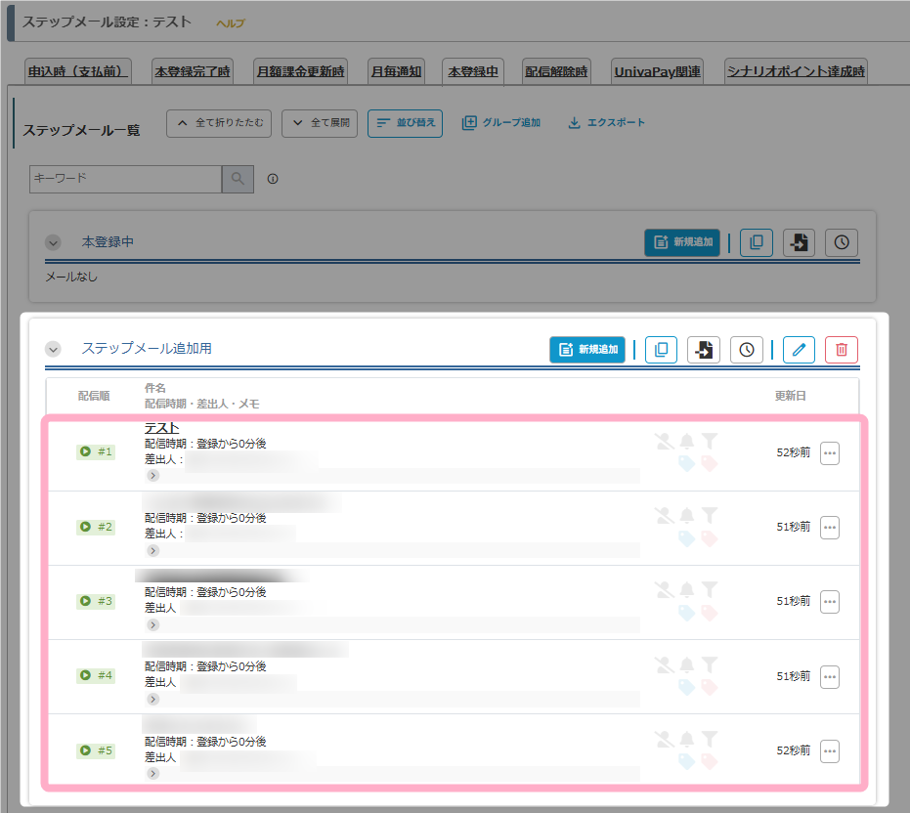The width and height of the screenshot is (910, 813).
Task: Expand memo arrow under mail #2
Action: [x=152, y=551]
